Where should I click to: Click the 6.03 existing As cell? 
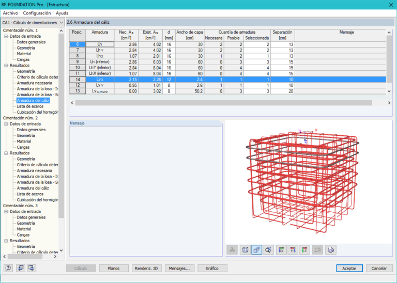150,62
